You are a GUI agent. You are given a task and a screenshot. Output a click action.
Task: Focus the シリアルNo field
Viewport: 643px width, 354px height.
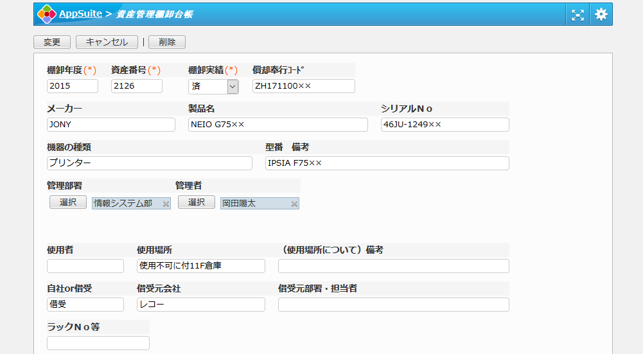click(445, 125)
